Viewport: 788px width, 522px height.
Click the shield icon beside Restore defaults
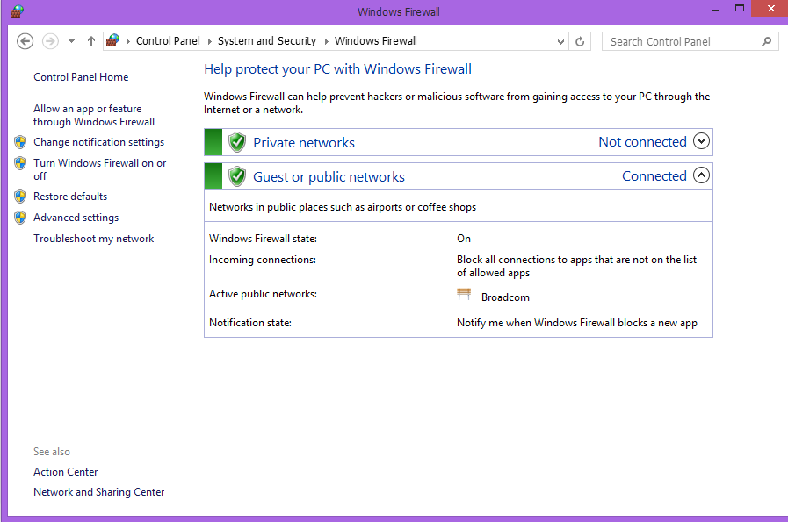tap(20, 197)
